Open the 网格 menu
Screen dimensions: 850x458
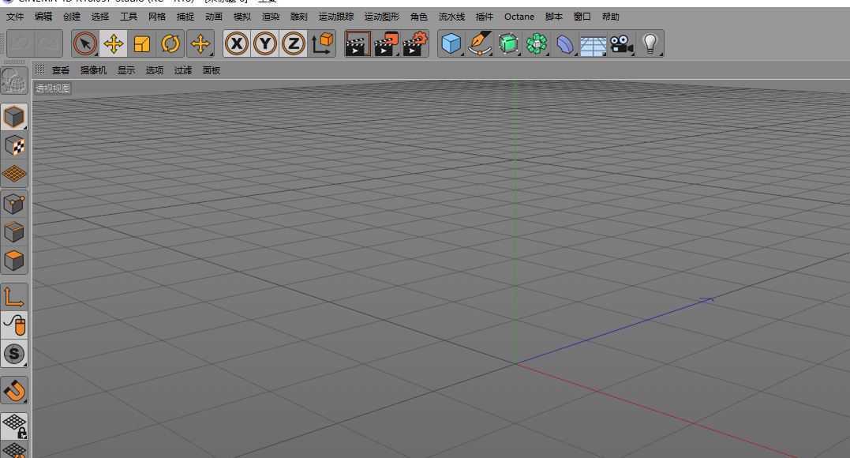coord(157,17)
